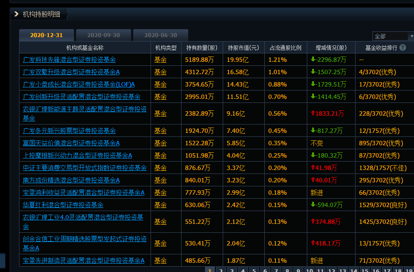This screenshot has width=414, height=272.
Task: Switch to the 2020-06-30 tab
Action: [161, 35]
